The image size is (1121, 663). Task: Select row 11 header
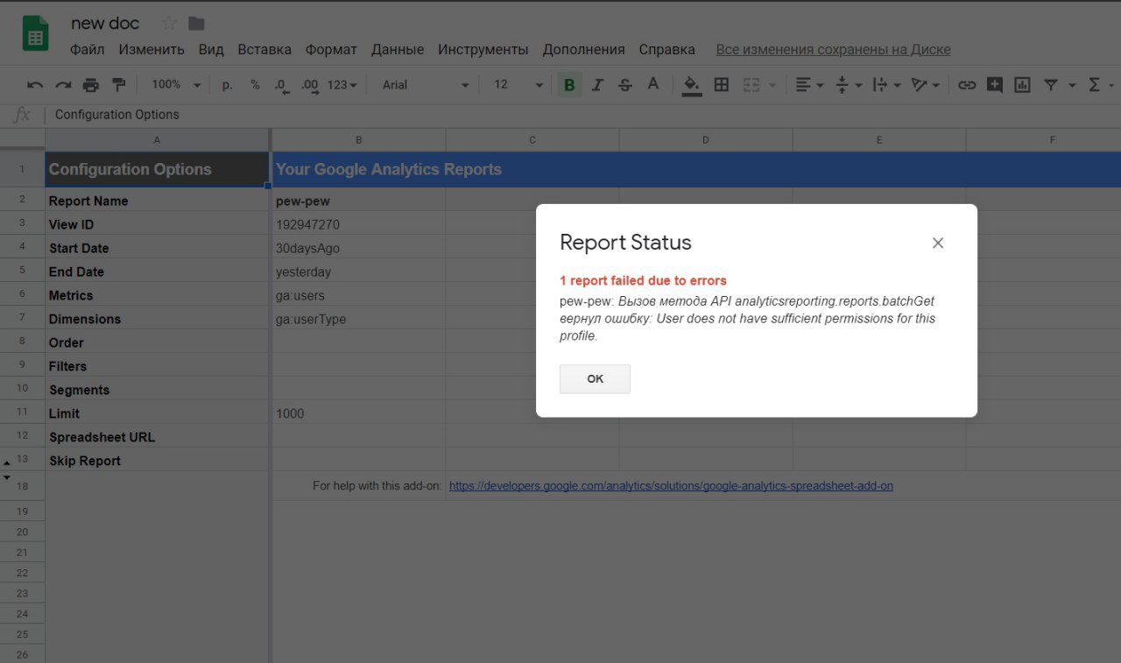click(x=22, y=413)
